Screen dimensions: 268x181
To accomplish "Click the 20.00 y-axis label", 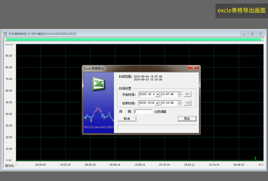I will (9, 137).
